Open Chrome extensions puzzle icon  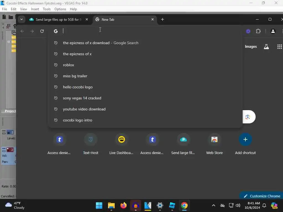pyautogui.click(x=258, y=31)
